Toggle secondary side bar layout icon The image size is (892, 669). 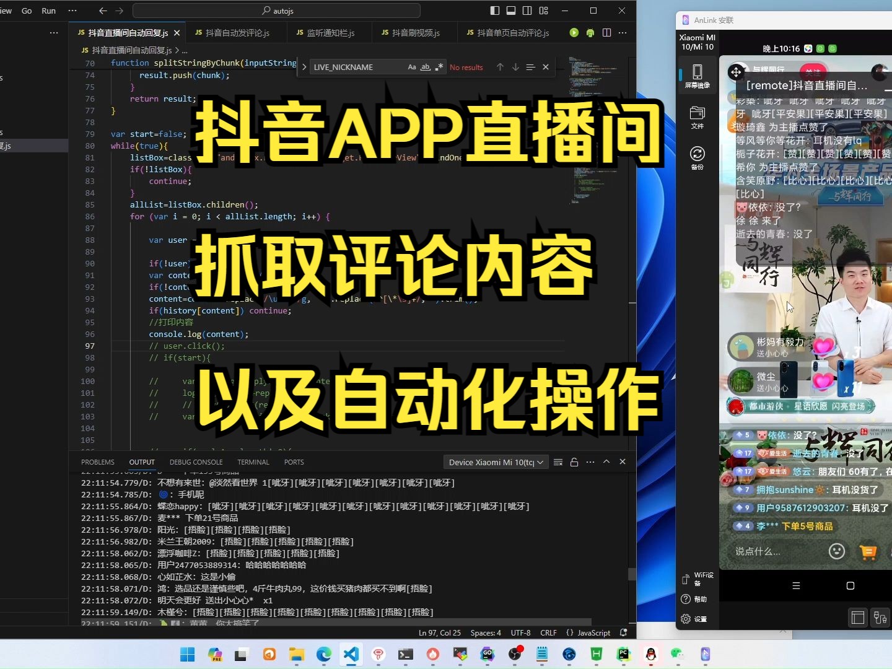[527, 11]
